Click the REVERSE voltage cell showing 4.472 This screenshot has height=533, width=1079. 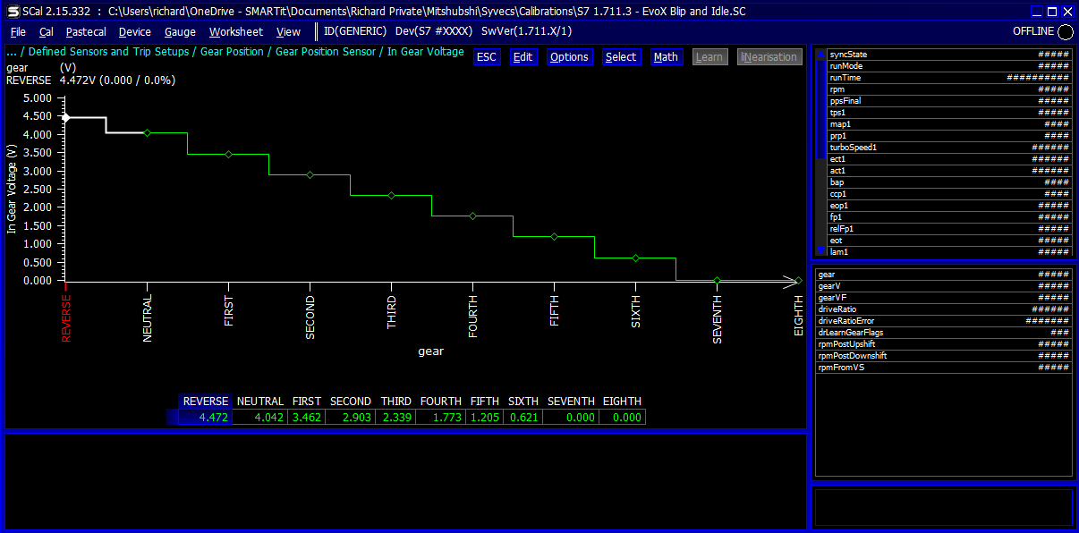(x=206, y=418)
